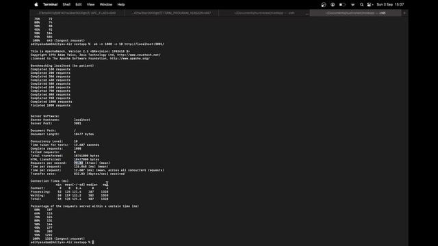438x246 pixels.
Task: Click the sync status icon left of the user icon
Action: pyautogui.click(x=324, y=5)
